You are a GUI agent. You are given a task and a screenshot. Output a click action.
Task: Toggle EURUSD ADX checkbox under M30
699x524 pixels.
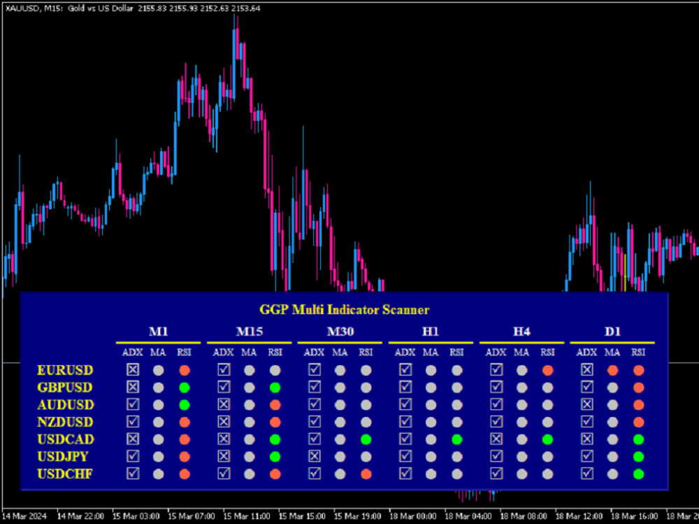click(315, 369)
